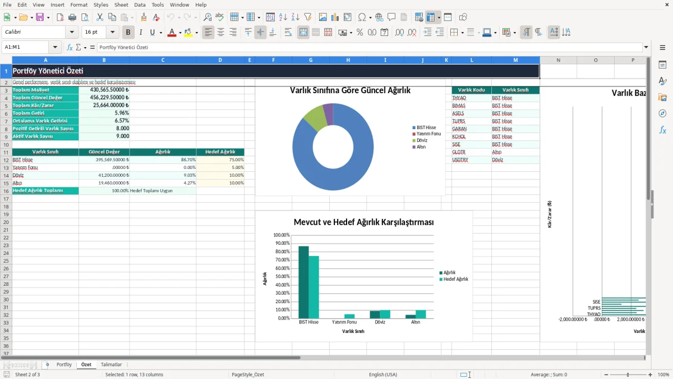Open the Format menu
Screen dimensions: 673x379
click(79, 4)
